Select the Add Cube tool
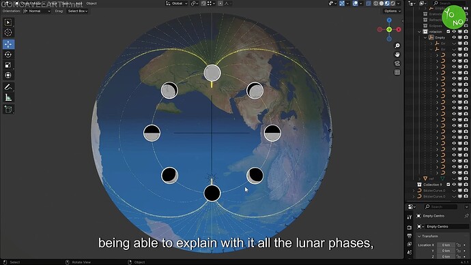 click(8, 110)
